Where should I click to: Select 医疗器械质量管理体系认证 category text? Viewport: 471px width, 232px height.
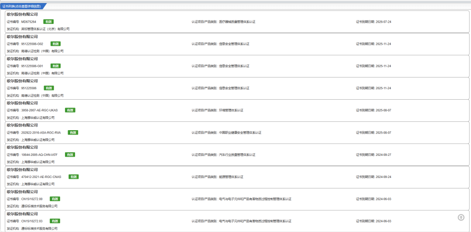(237, 22)
